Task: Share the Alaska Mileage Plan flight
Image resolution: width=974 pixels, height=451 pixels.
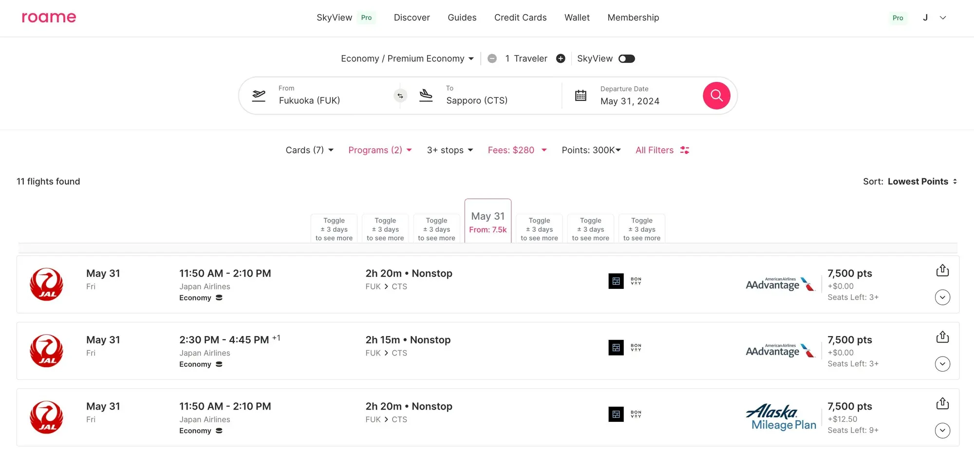Action: (942, 404)
